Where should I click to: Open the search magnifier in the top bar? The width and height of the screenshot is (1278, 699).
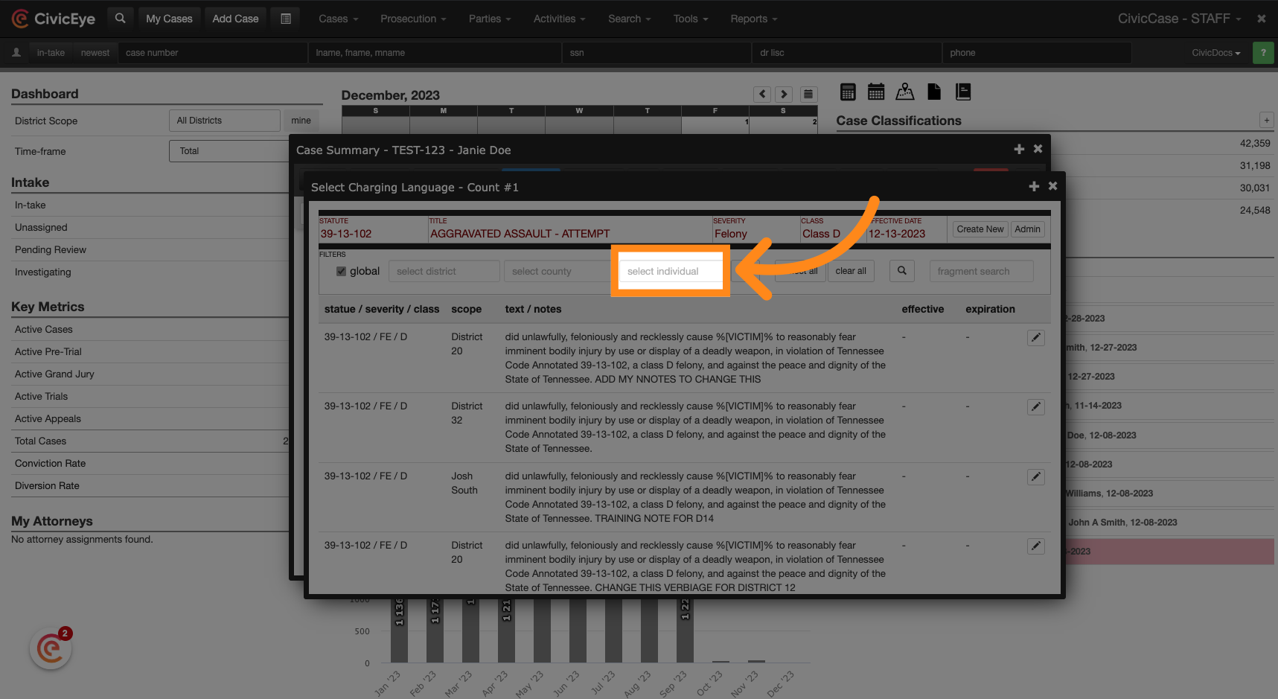[120, 19]
